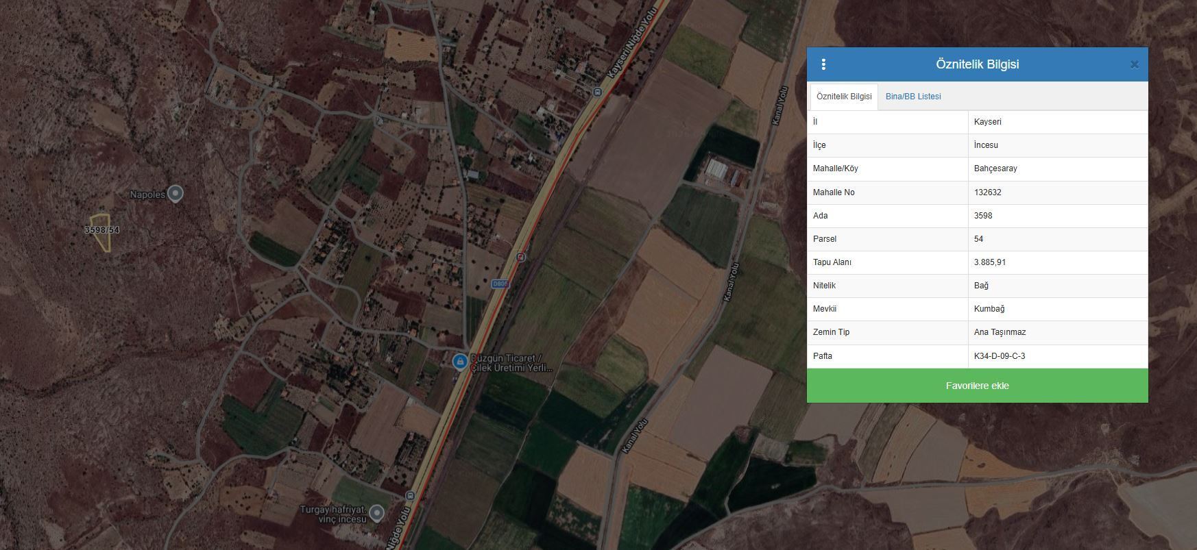Click the bus stop icon near Kayseri Niğde Yolu label
1197x550 pixels.
[x=597, y=92]
